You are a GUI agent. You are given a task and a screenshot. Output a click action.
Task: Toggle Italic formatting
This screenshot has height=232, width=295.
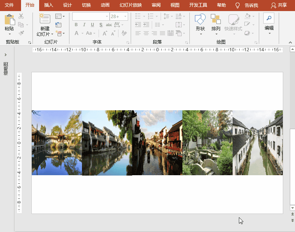pos(84,25)
